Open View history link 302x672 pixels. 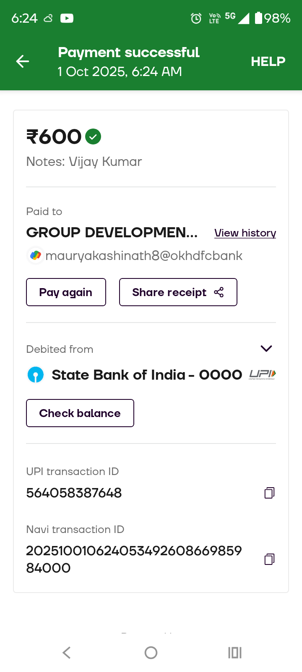[x=245, y=233]
